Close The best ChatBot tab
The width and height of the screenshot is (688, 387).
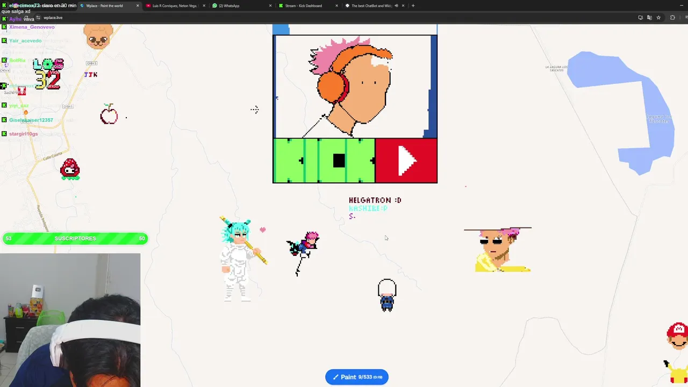pos(403,5)
